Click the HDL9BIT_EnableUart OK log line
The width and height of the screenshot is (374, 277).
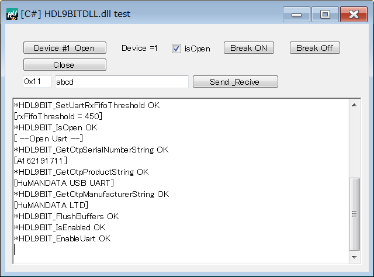(x=62, y=238)
